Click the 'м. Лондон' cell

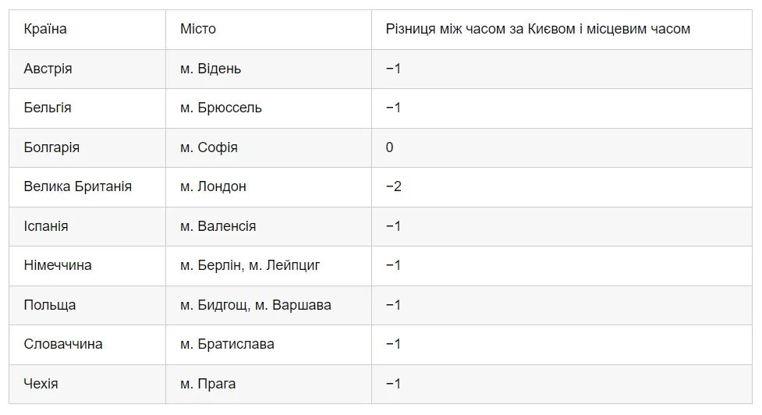(213, 186)
